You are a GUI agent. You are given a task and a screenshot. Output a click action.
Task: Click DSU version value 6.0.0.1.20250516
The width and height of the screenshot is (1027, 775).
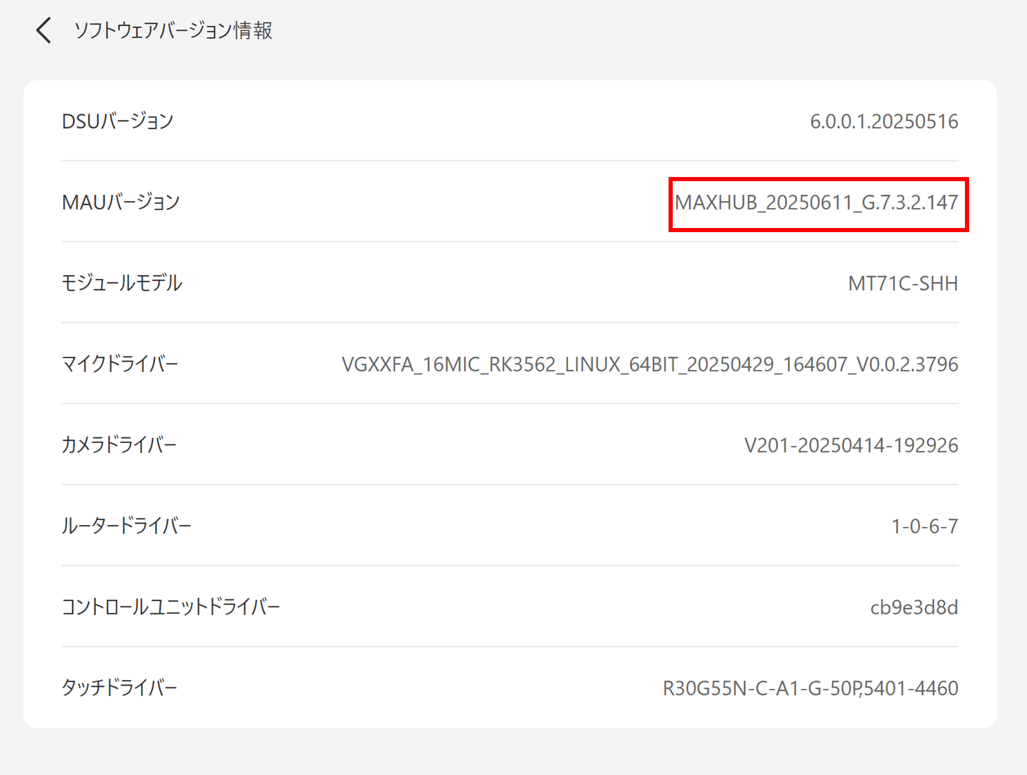(884, 121)
